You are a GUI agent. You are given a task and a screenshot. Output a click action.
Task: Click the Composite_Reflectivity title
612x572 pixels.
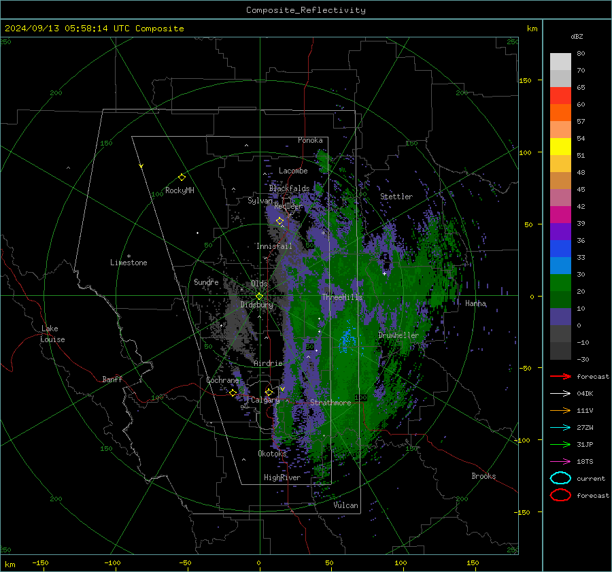306,10
